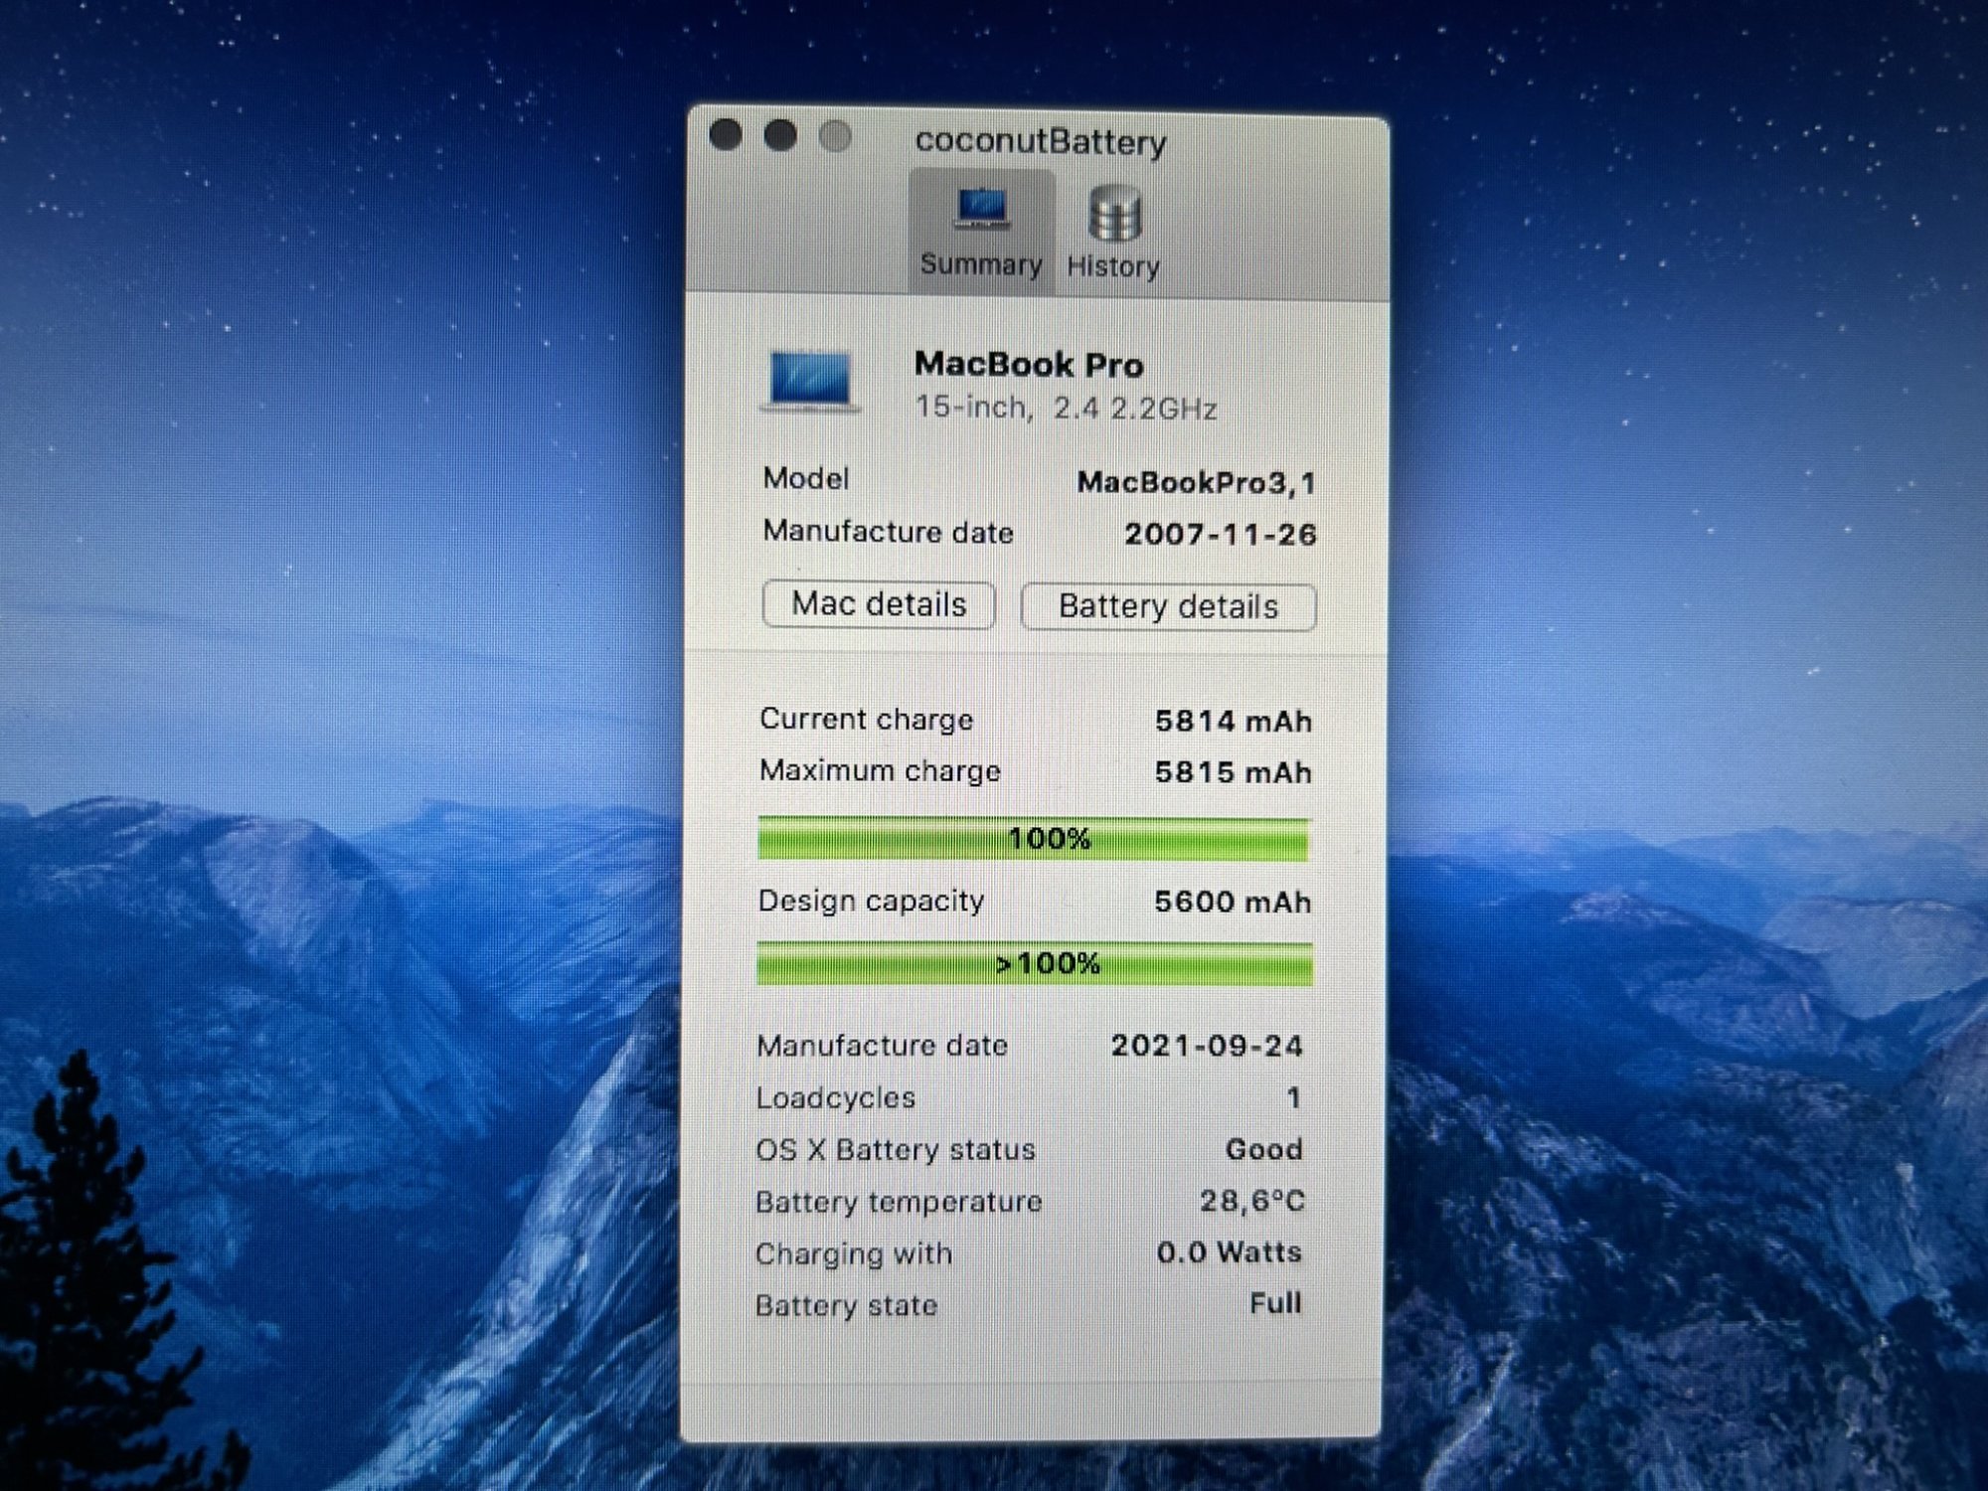Select the 'Charging with' value 0.0 Watts
Image resolution: width=1988 pixels, height=1491 pixels.
[1229, 1252]
